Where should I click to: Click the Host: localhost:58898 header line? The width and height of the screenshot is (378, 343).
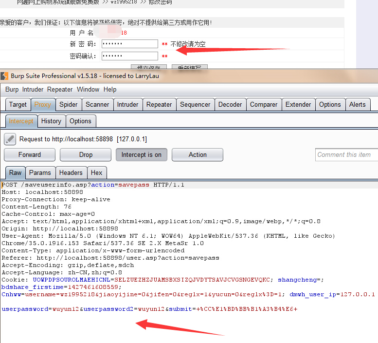[x=42, y=192]
